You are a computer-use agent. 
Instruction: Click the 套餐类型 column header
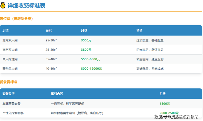pyautogui.click(x=9, y=94)
